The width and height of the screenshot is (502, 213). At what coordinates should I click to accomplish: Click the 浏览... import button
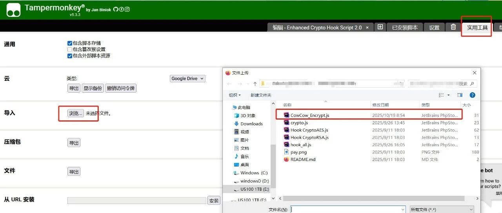pos(76,113)
